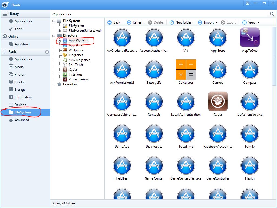Select Voice memos tree item
The height and width of the screenshot is (208, 277).
(x=78, y=79)
